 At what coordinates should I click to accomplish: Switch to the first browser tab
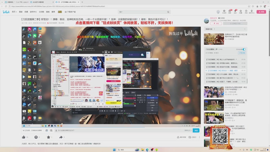[17, 2]
